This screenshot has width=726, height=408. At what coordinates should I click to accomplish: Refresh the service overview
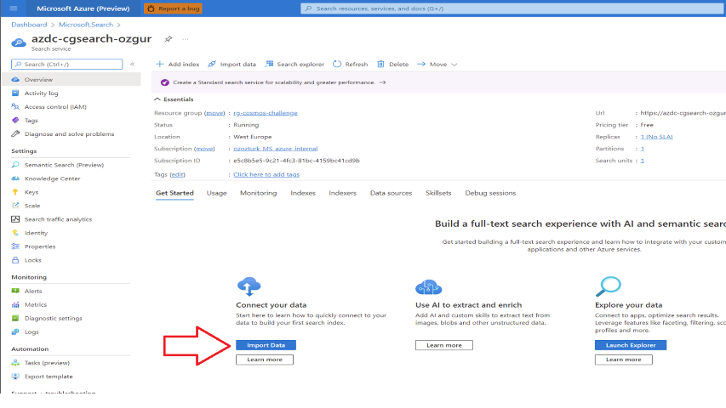click(351, 64)
